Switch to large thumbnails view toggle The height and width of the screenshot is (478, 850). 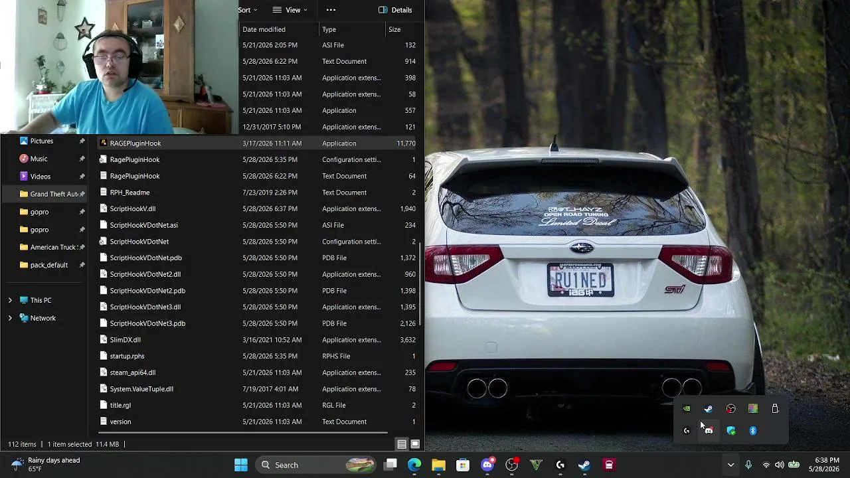pos(415,444)
